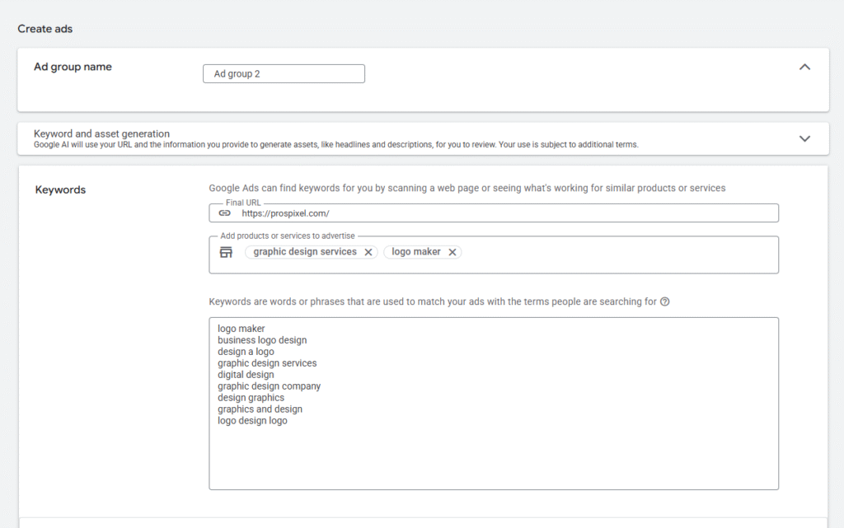
Task: Place cursor on "business logo design" keyword
Action: click(x=262, y=340)
